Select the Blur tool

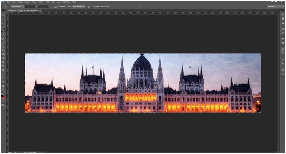click(3, 62)
